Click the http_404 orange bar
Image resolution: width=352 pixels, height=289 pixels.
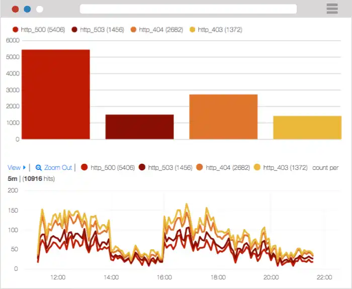223,117
